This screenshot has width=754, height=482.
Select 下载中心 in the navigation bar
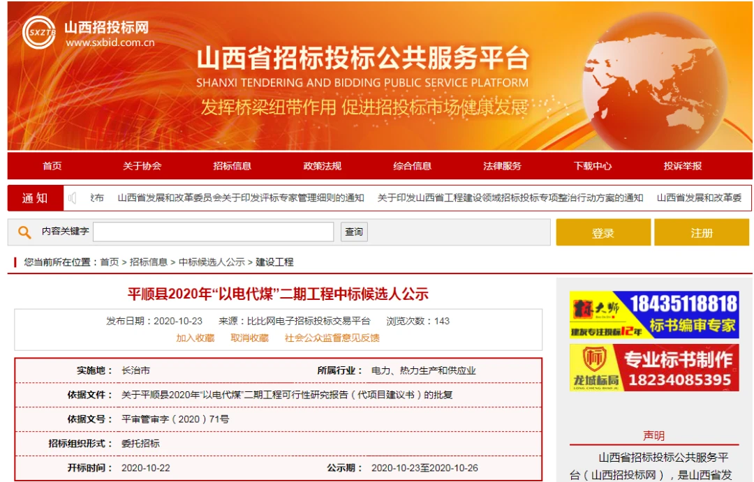point(593,166)
